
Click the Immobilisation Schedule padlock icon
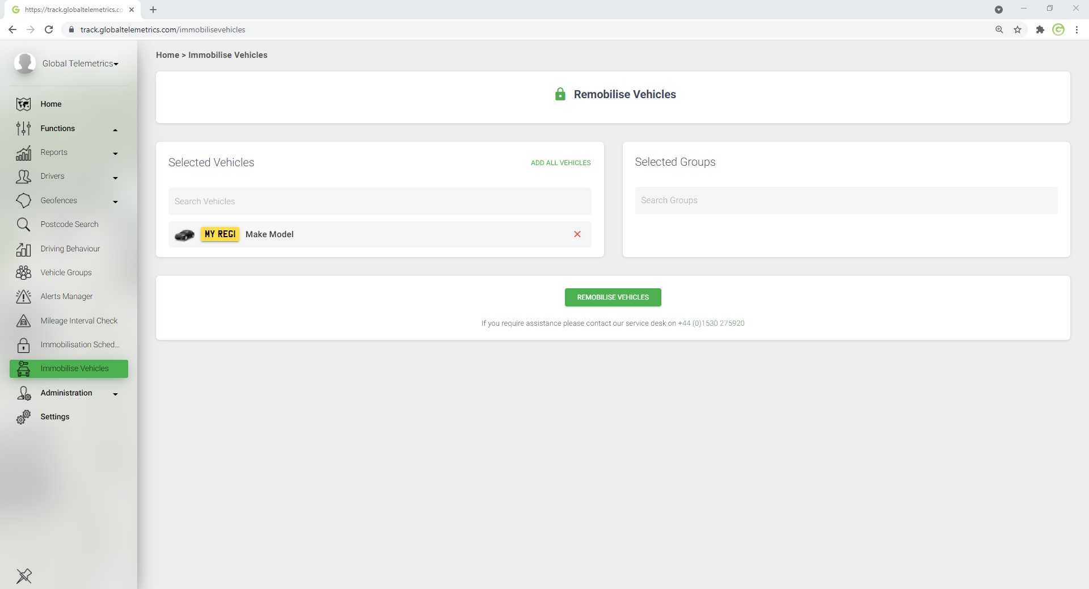[x=23, y=345]
